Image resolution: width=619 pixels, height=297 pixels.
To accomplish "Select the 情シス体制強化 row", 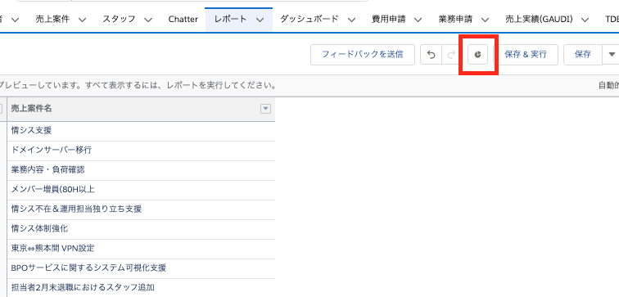I will pyautogui.click(x=141, y=229).
